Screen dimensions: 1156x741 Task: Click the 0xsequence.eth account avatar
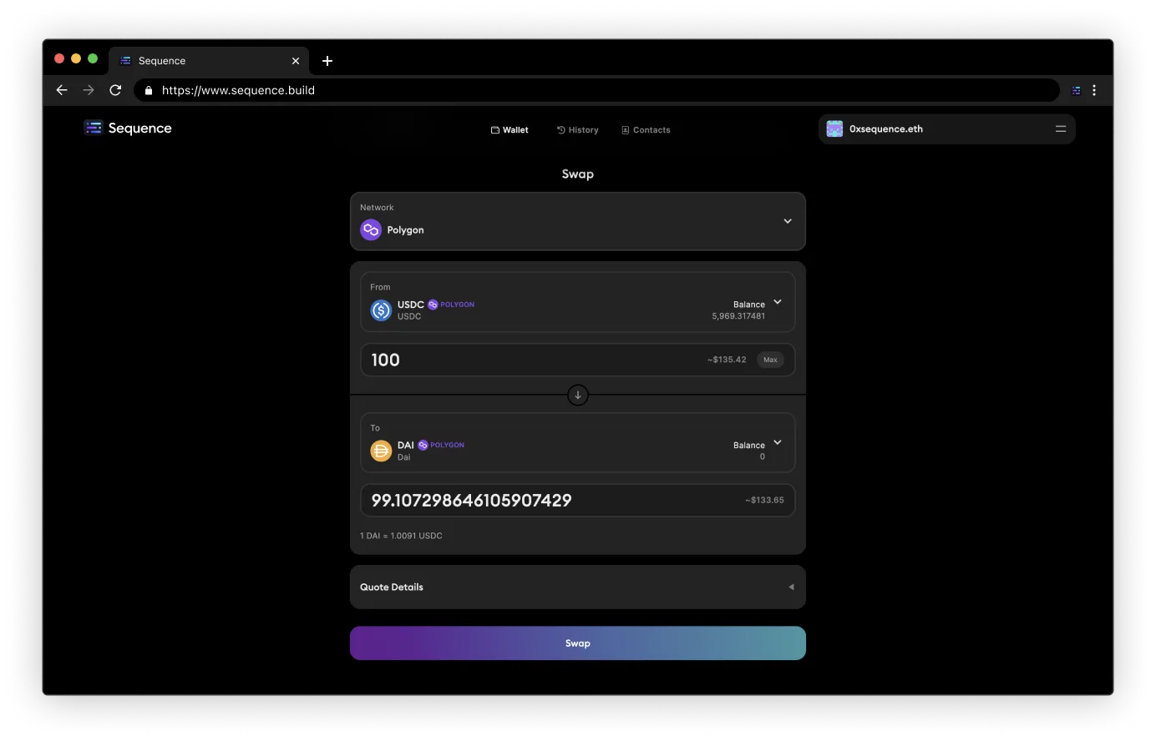click(834, 129)
